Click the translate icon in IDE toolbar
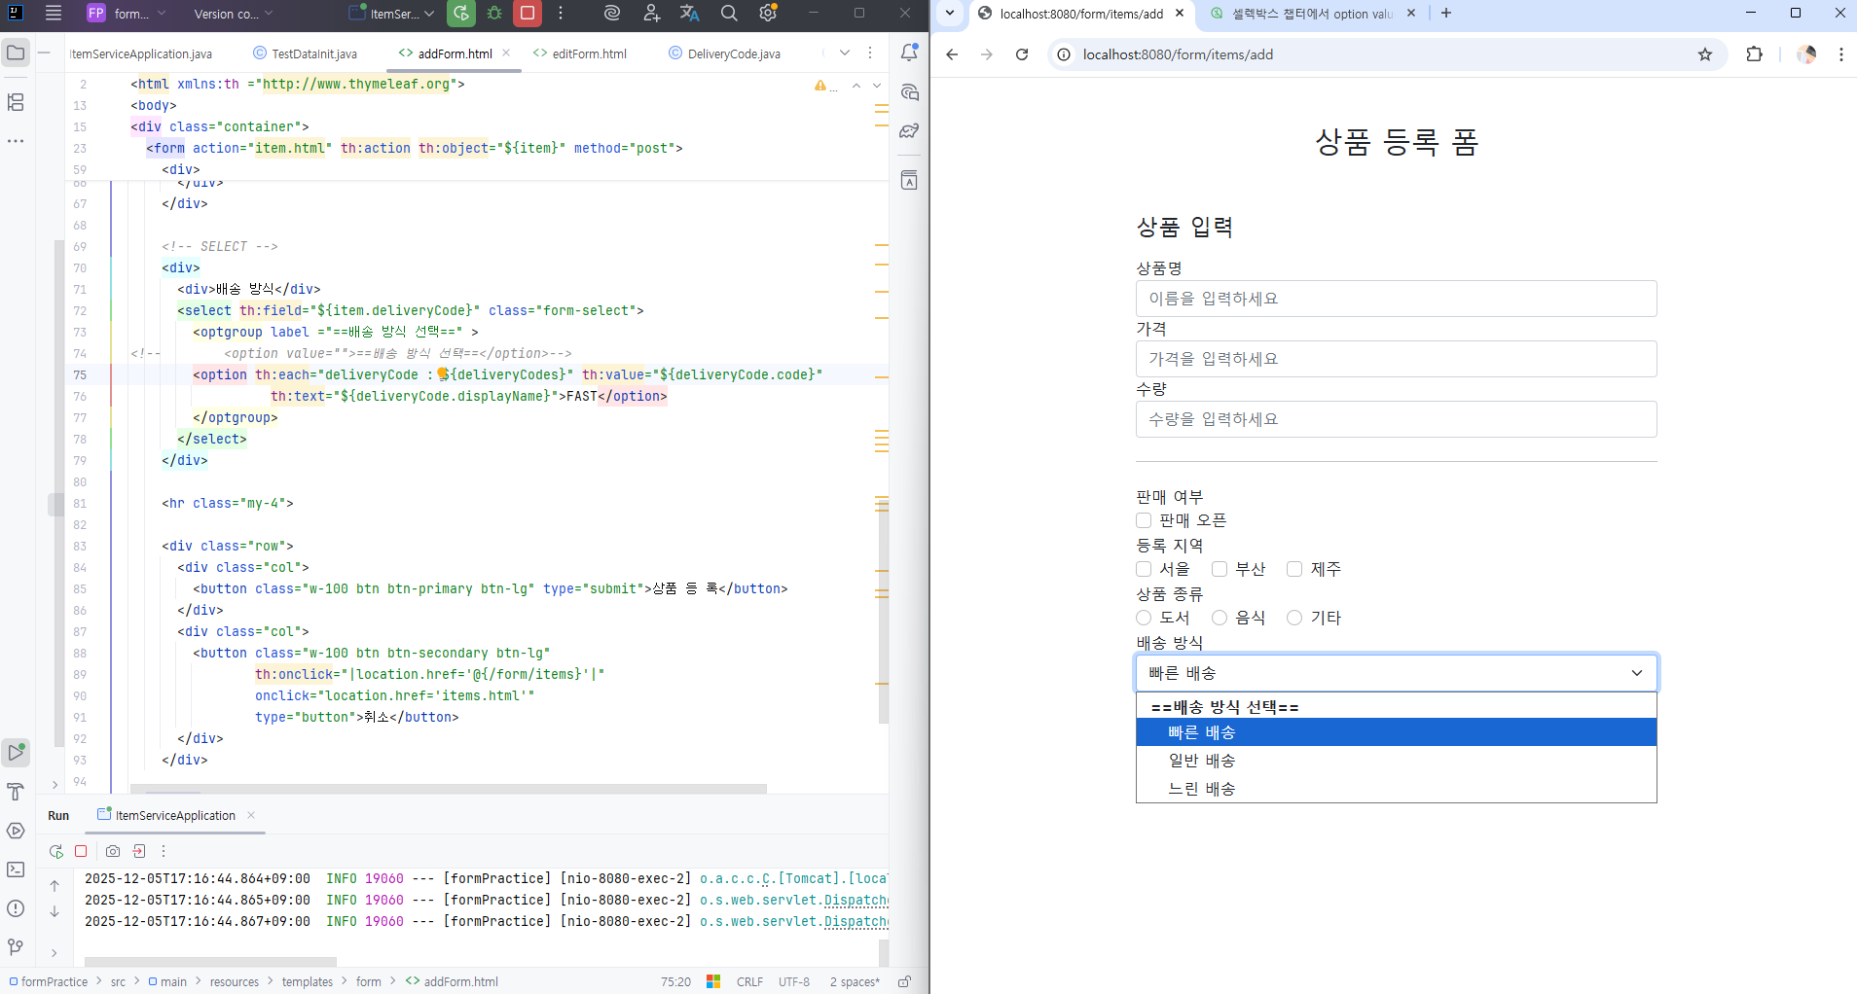Image resolution: width=1857 pixels, height=994 pixels. pos(690,14)
